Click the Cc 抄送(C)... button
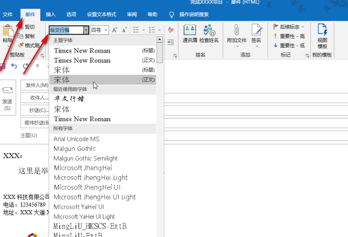Screen dimensions: 348x237 35,110
